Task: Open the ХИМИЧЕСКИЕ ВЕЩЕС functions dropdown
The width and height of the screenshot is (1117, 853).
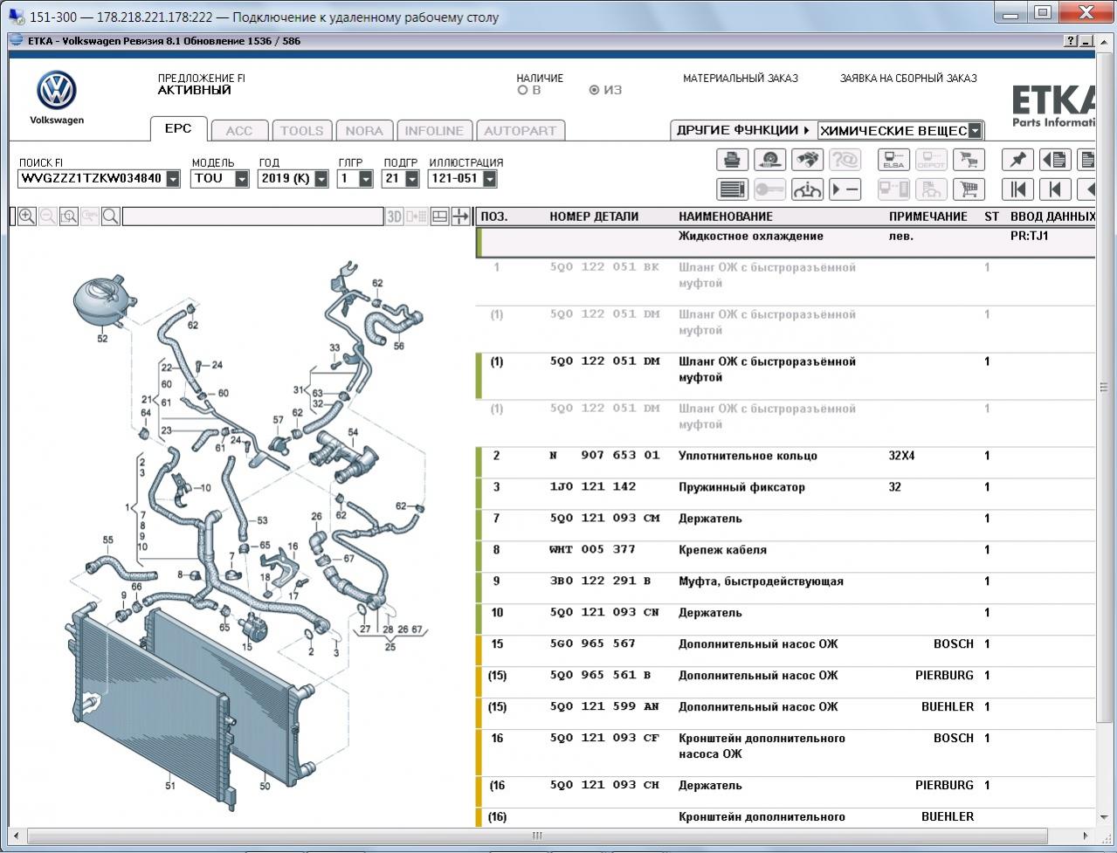Action: (975, 131)
